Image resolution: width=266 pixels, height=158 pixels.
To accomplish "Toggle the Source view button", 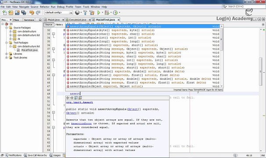I will click(49, 25).
